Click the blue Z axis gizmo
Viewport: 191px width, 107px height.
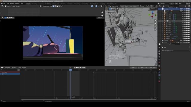(x=153, y=12)
